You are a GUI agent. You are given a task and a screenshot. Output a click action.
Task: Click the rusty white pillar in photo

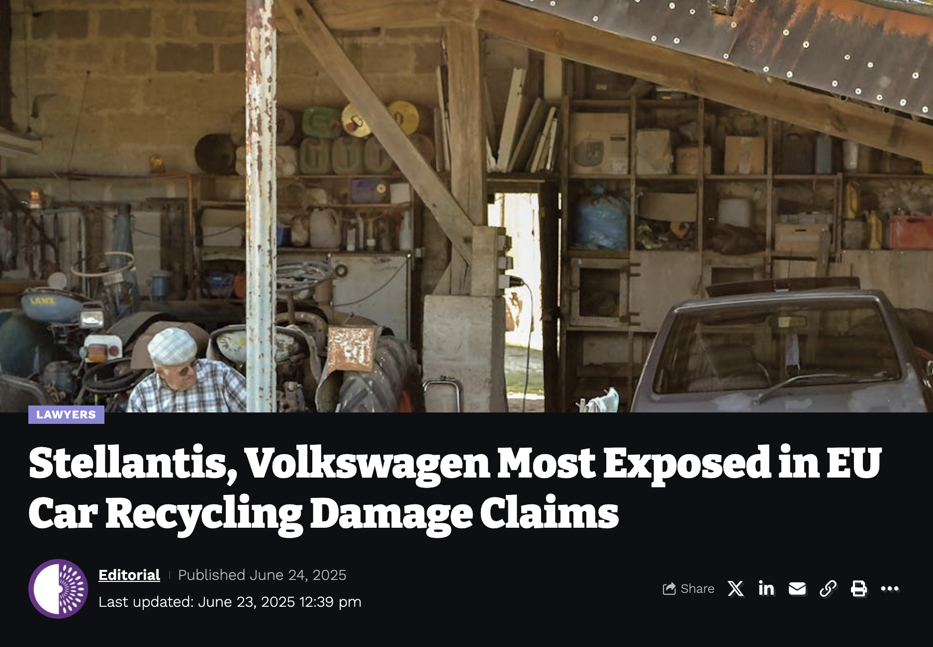point(261,206)
